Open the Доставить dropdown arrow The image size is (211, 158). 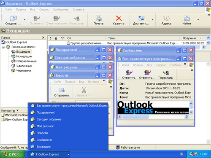click(x=152, y=20)
